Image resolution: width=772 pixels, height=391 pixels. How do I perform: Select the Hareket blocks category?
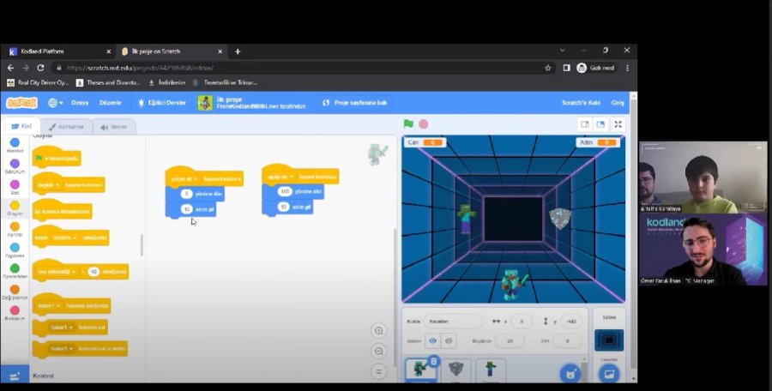(15, 145)
